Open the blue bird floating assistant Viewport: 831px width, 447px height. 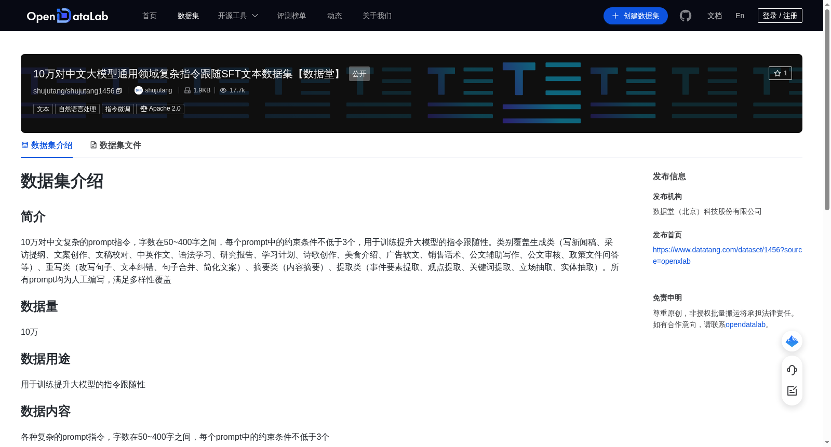[x=792, y=341]
